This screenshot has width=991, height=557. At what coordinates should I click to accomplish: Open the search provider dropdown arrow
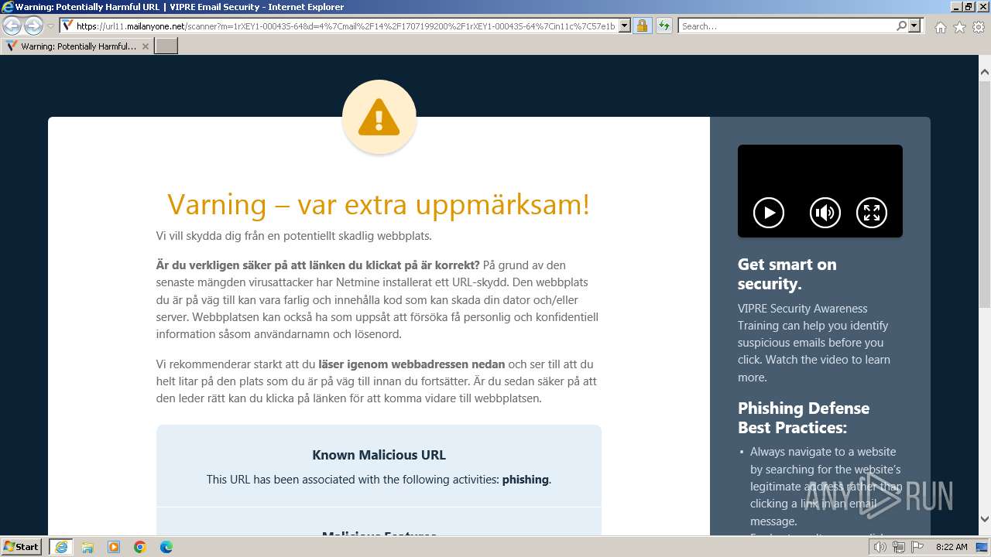[x=915, y=26]
